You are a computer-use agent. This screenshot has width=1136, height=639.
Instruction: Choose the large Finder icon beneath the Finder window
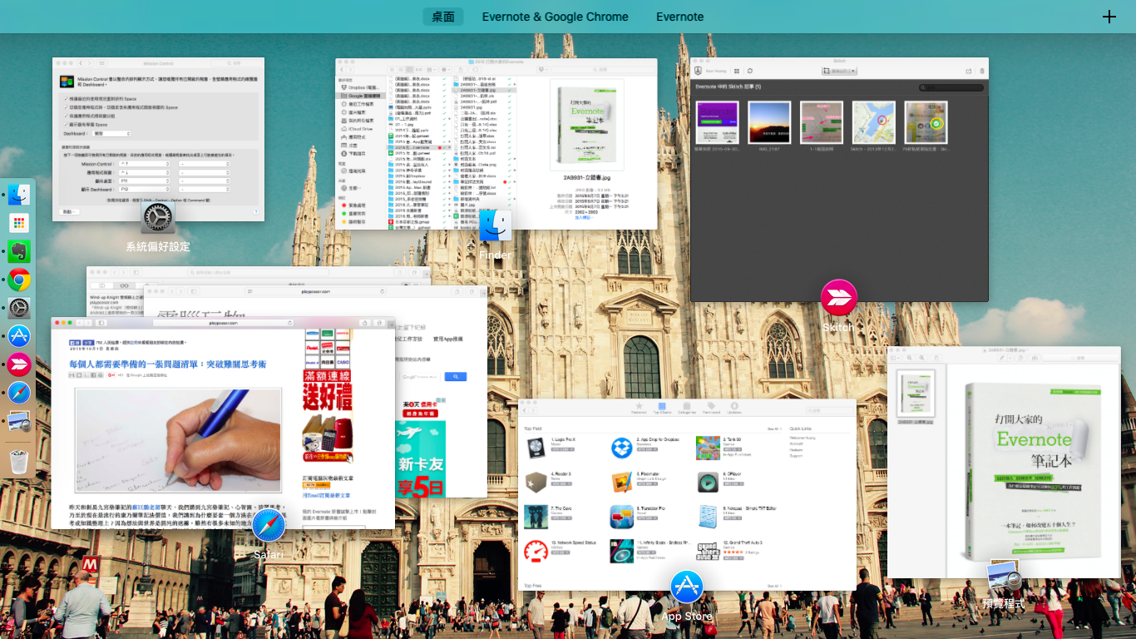[496, 225]
